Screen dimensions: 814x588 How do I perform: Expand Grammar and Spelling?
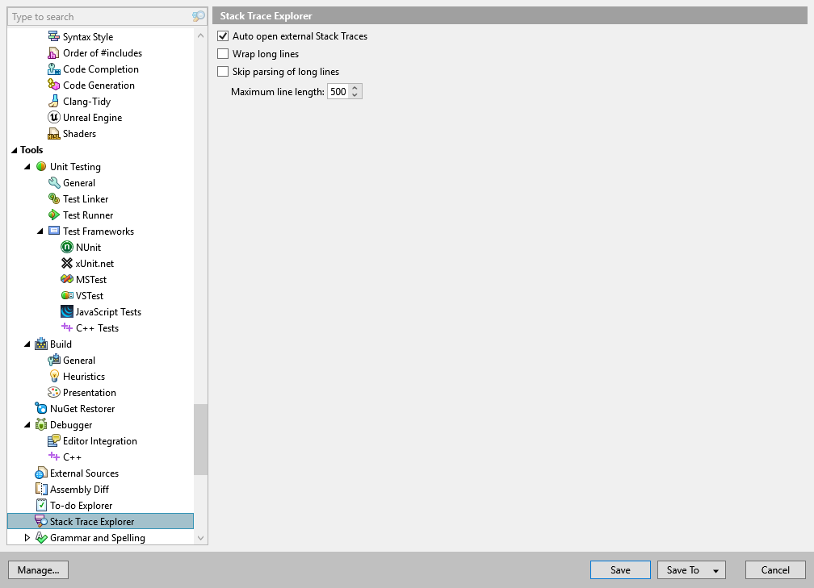pos(27,537)
